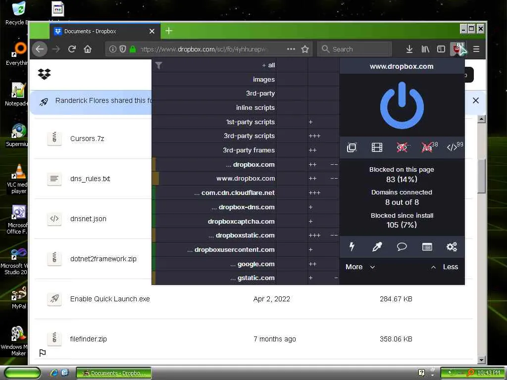The width and height of the screenshot is (507, 380).
Task: Toggle the uBlock Origin power button
Action: [x=402, y=105]
